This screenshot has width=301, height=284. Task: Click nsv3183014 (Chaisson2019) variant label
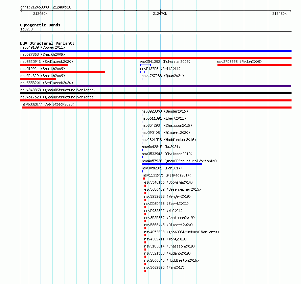coord(169,246)
